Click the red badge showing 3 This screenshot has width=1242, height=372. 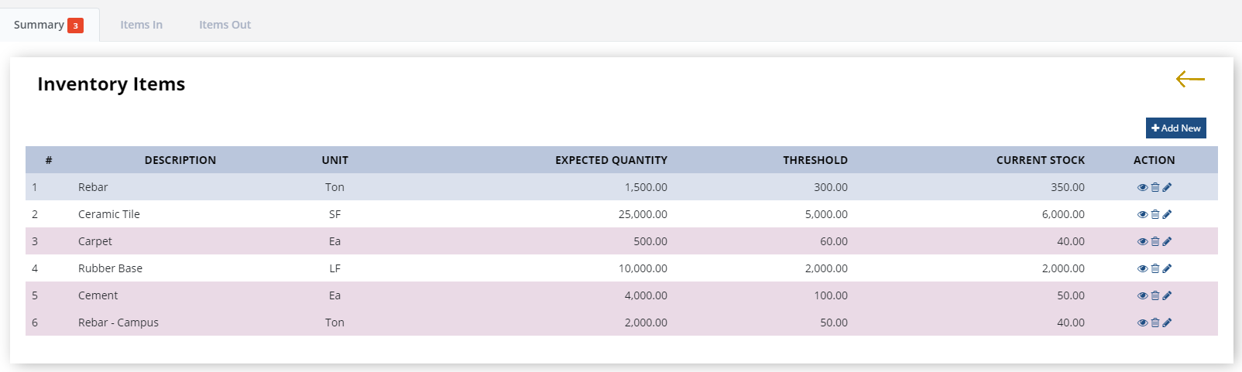click(75, 26)
